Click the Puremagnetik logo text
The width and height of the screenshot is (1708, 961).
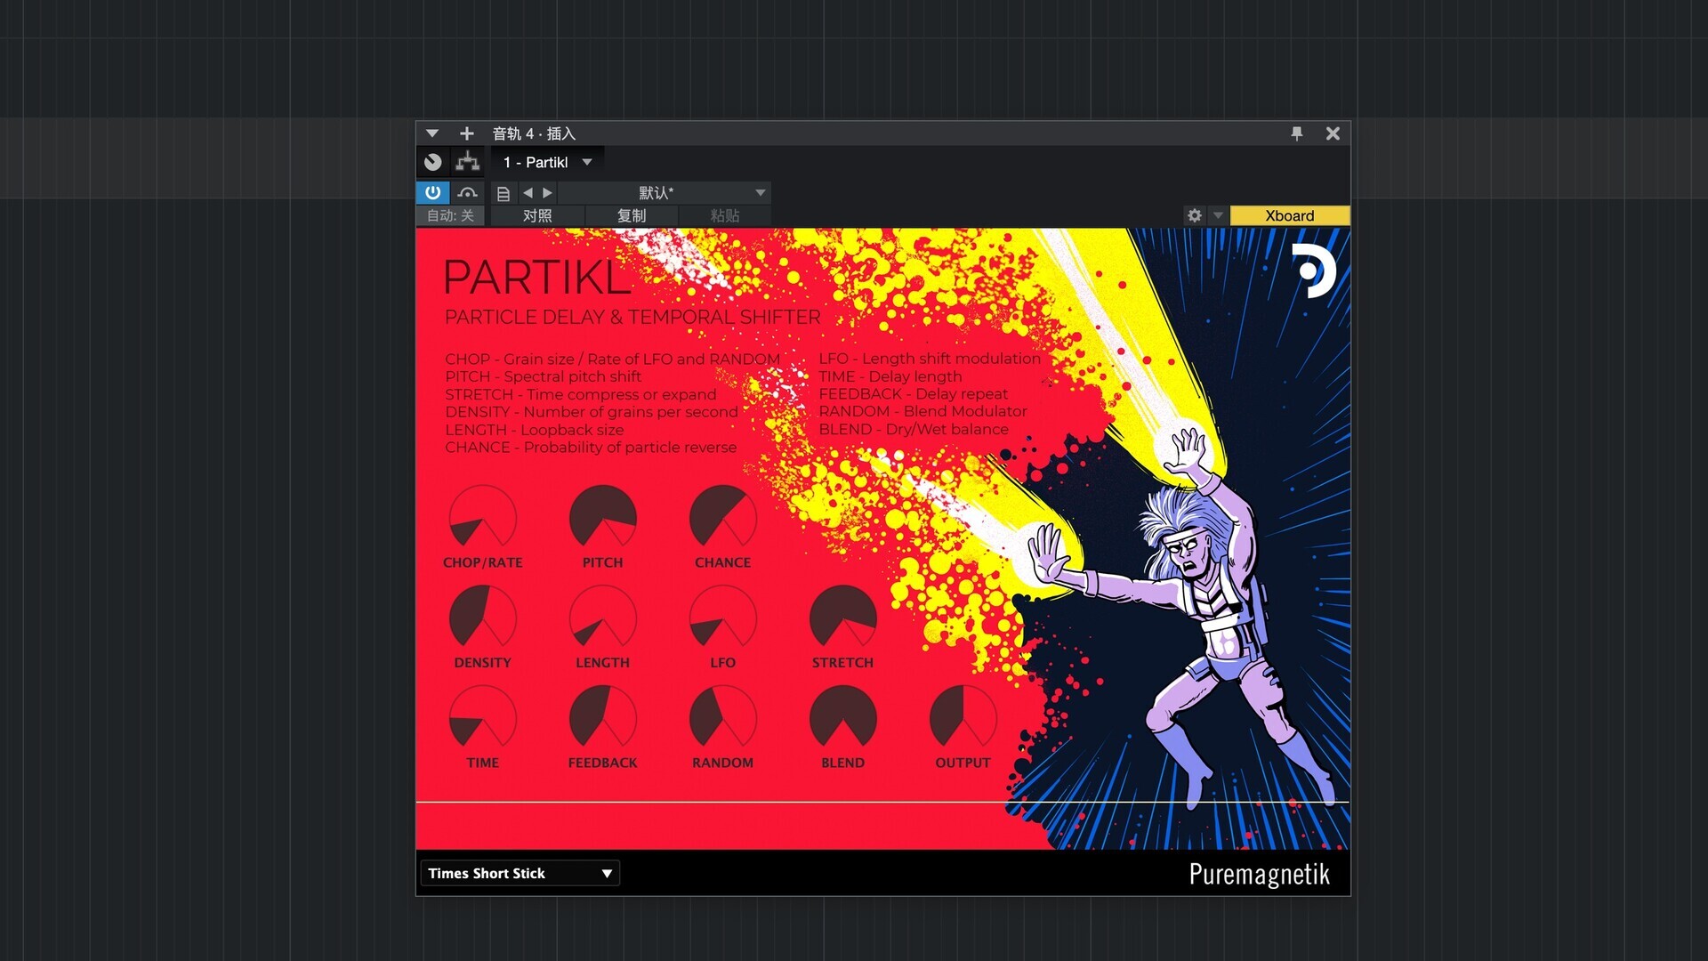(1259, 875)
